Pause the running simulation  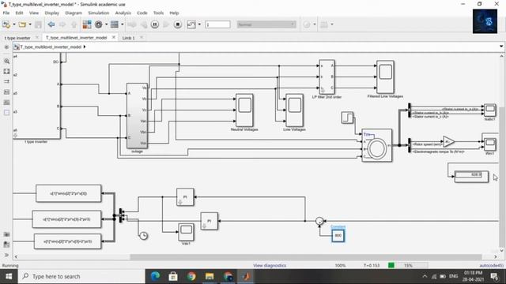tap(155, 24)
